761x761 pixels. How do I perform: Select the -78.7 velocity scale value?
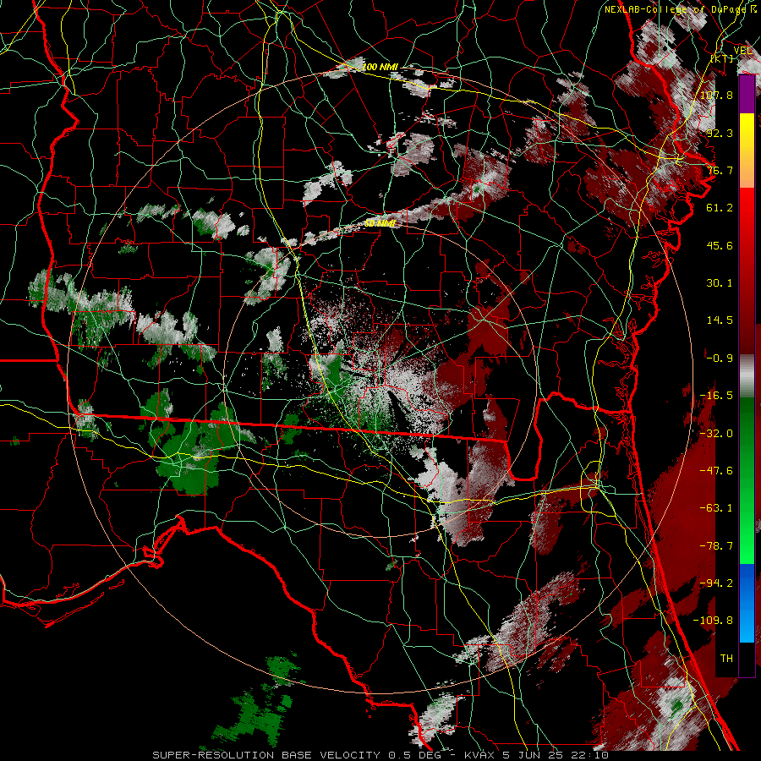tap(716, 546)
